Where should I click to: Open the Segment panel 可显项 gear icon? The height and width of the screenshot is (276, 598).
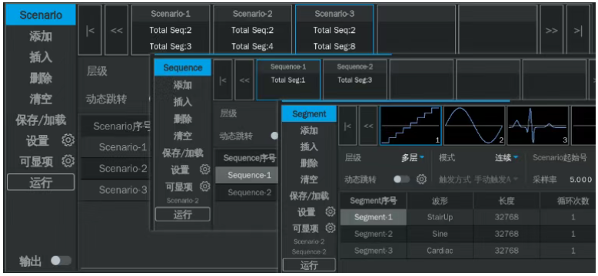[x=331, y=228]
